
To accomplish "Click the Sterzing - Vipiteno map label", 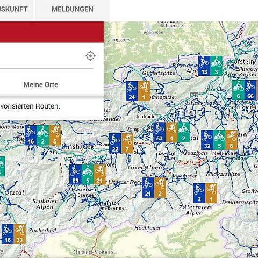I will 93,252.
